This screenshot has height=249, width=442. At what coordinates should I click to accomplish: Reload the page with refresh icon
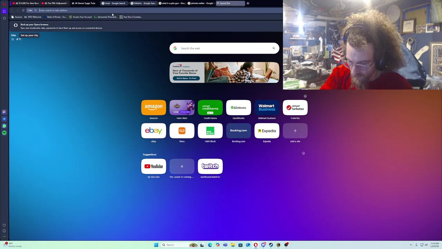point(23,10)
